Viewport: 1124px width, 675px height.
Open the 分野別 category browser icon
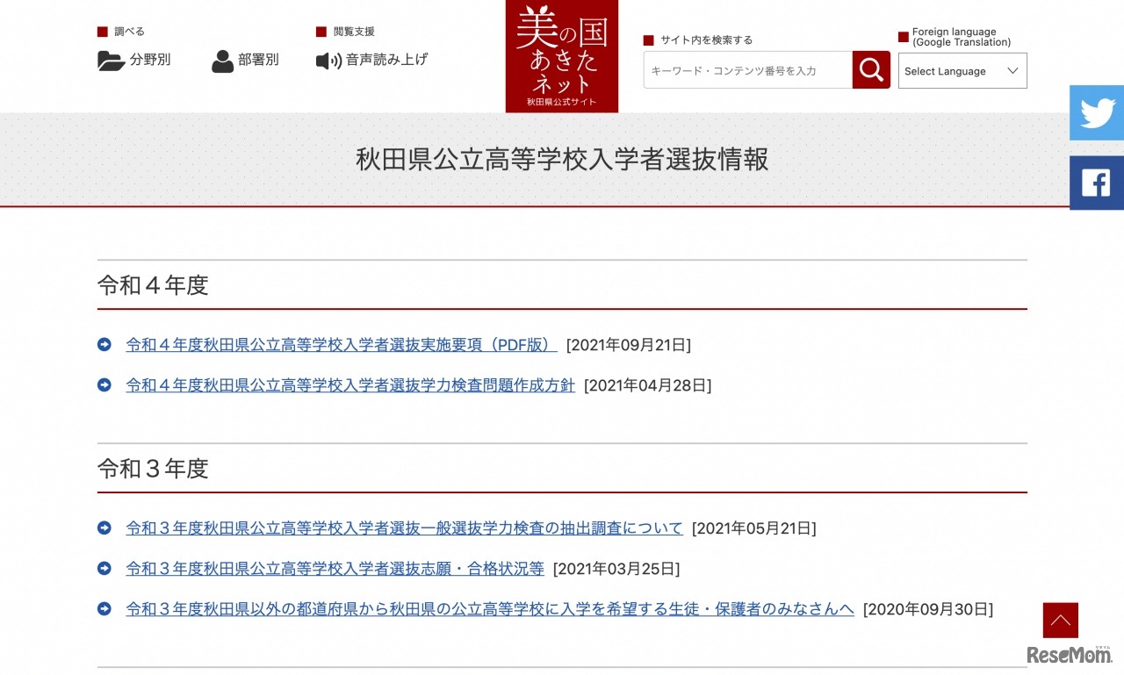tap(109, 61)
